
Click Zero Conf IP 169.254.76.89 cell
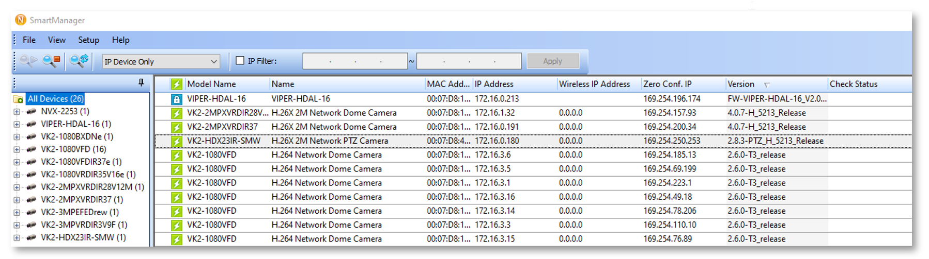tap(668, 239)
